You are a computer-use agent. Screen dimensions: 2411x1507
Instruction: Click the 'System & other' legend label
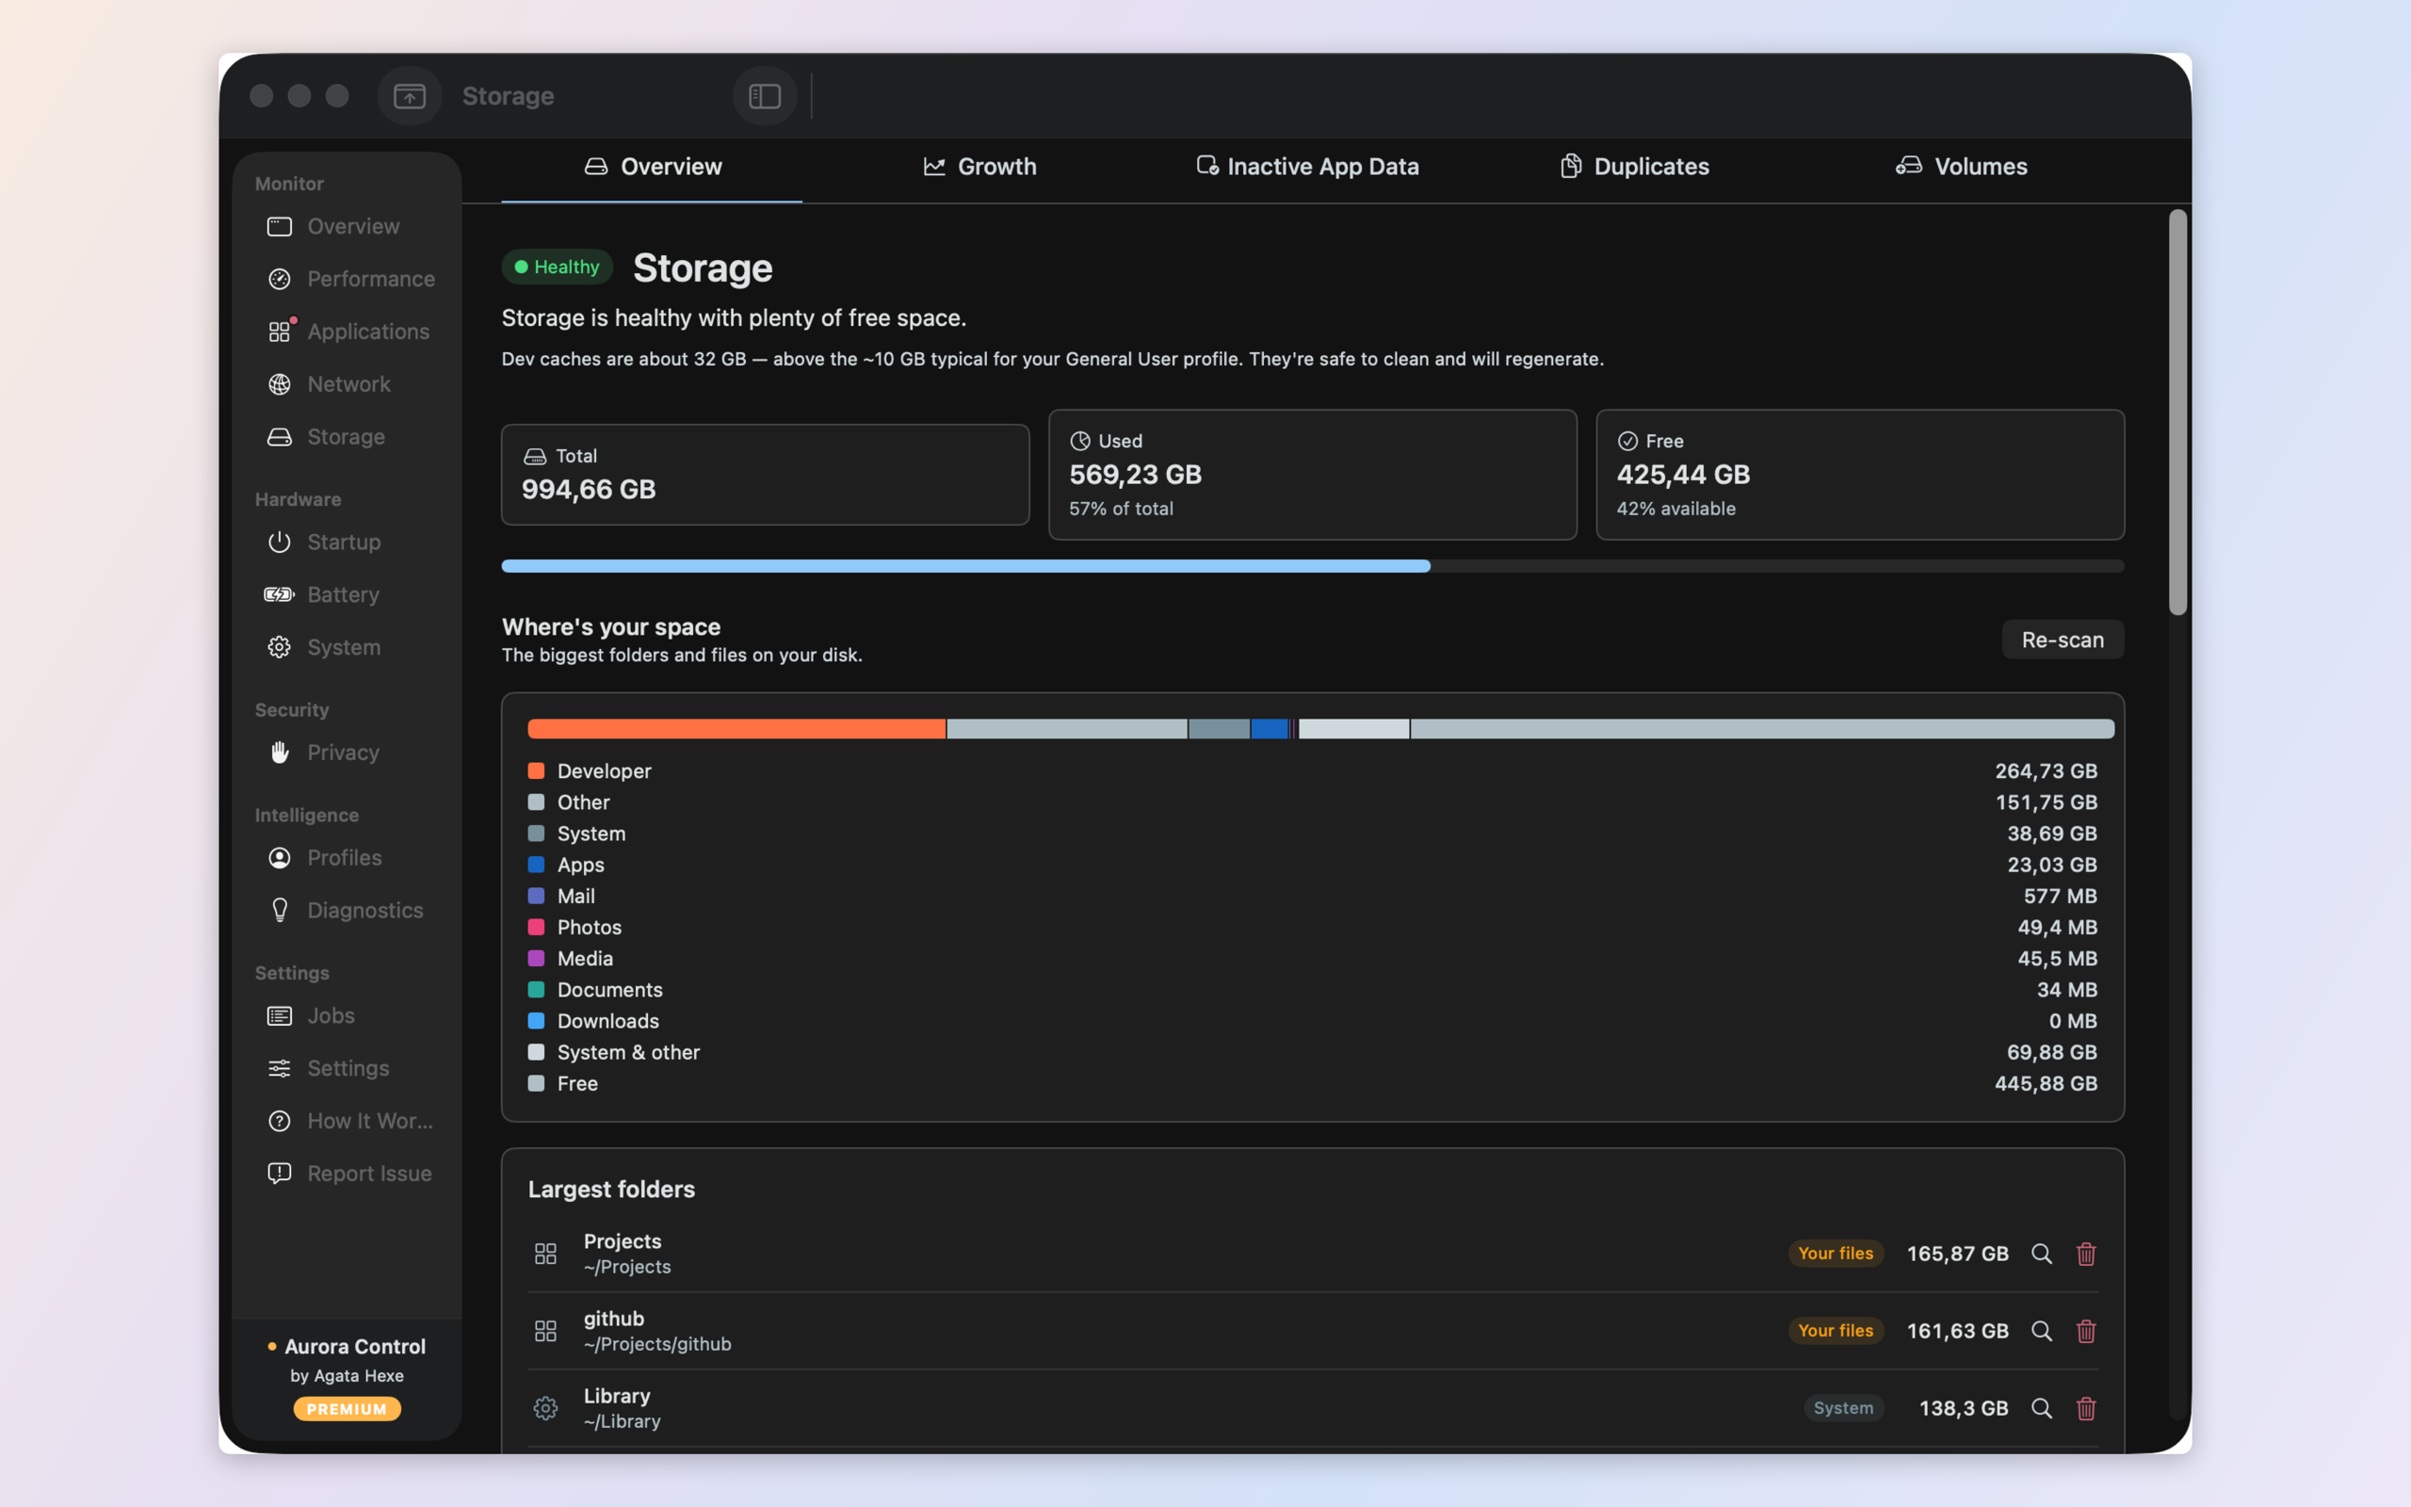click(x=629, y=1052)
